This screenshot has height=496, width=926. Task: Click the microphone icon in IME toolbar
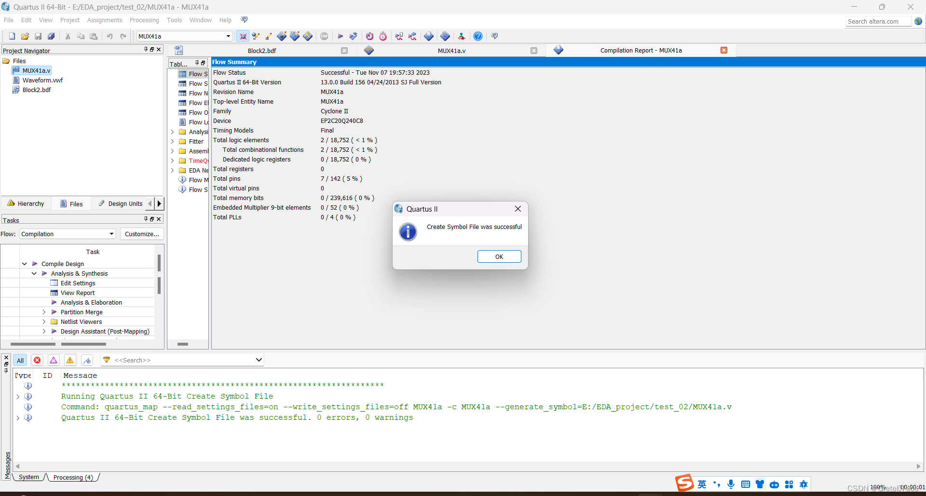click(731, 484)
